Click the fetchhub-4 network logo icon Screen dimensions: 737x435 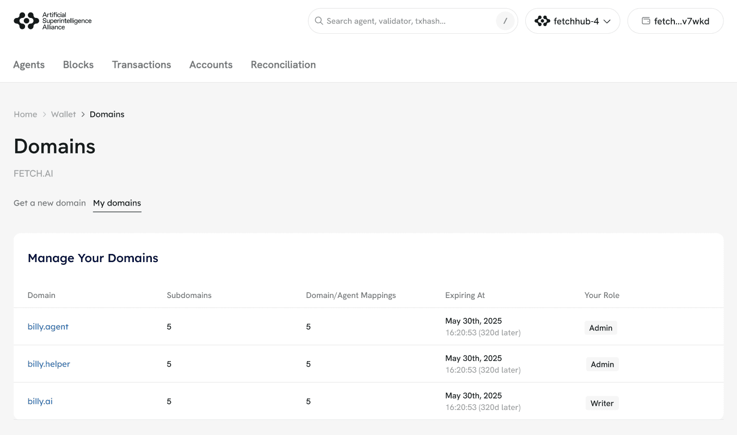[x=542, y=21]
